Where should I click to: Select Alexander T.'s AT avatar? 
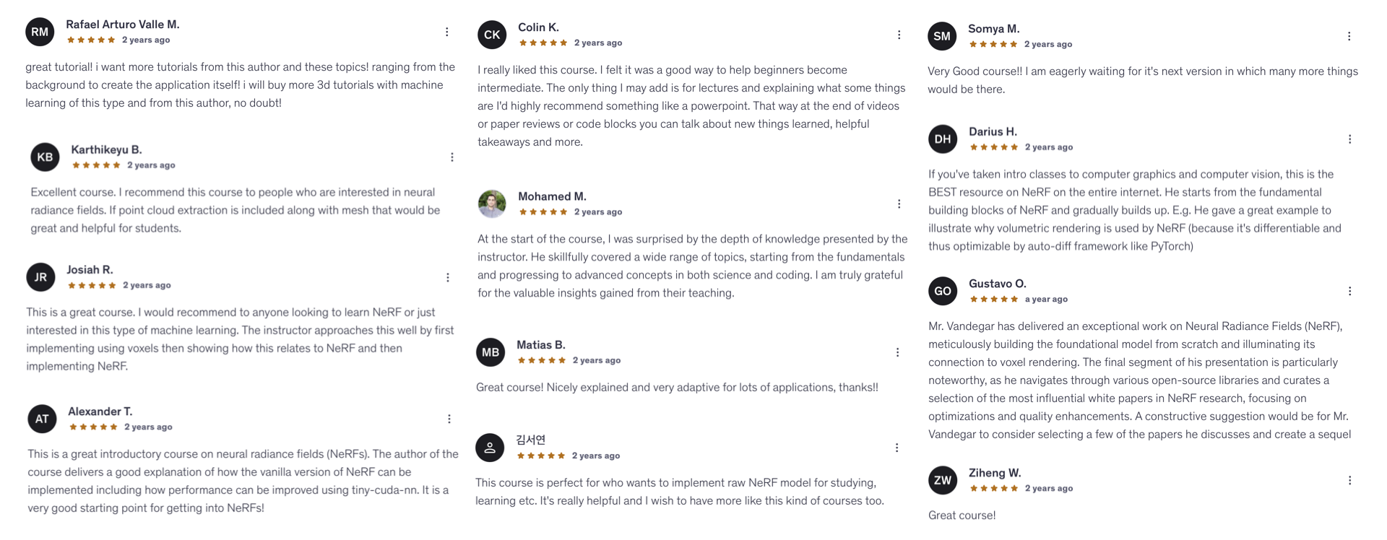42,419
